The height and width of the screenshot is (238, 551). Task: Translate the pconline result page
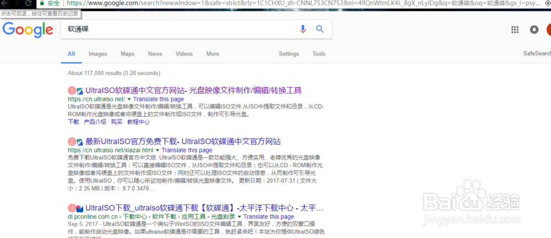(x=269, y=217)
